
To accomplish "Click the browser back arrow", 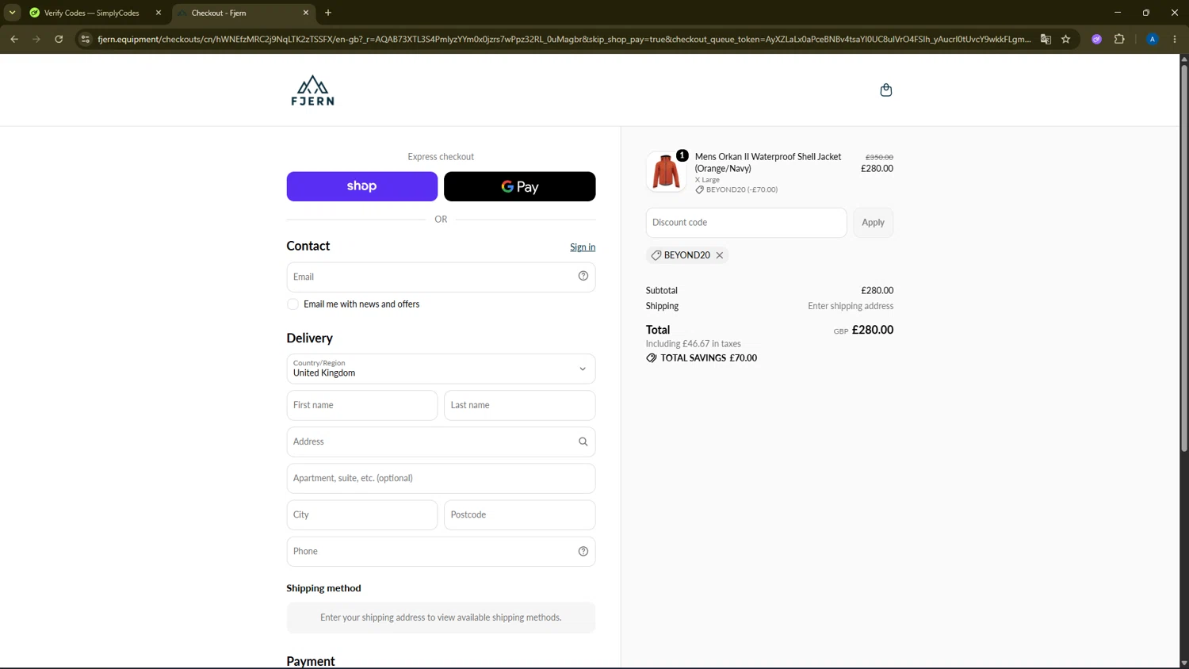I will tap(14, 39).
